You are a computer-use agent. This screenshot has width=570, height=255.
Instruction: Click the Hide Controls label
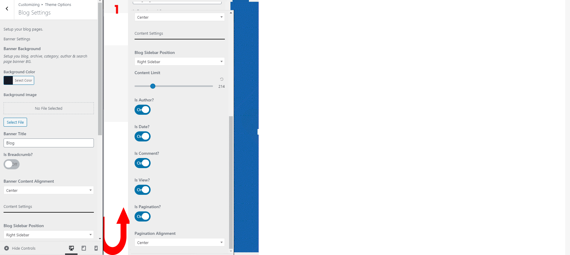(24, 248)
